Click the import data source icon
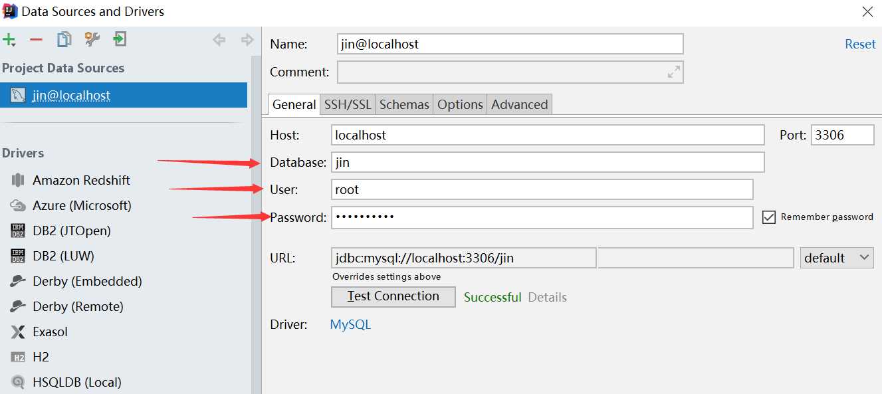Image resolution: width=882 pixels, height=394 pixels. click(120, 40)
